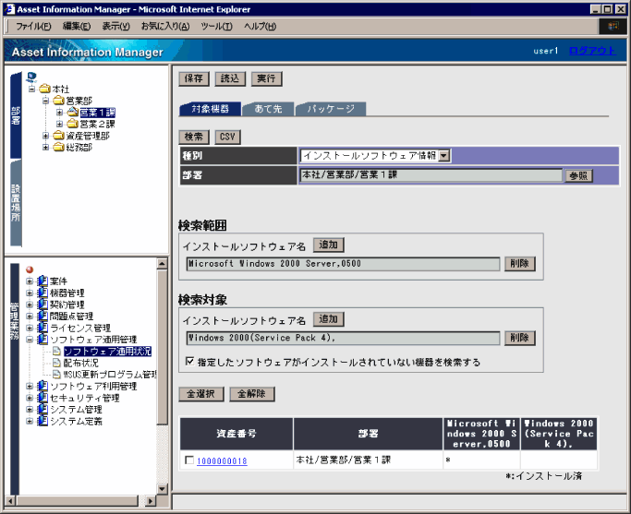631x514 pixels.
Task: Expand the 営業2課 tree node
Action: 59,124
